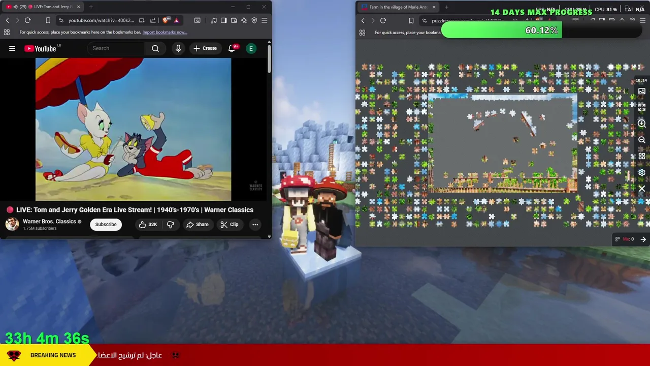Subscribe to Warner Bros. Classics
Viewport: 650px width, 366px height.
[106, 224]
